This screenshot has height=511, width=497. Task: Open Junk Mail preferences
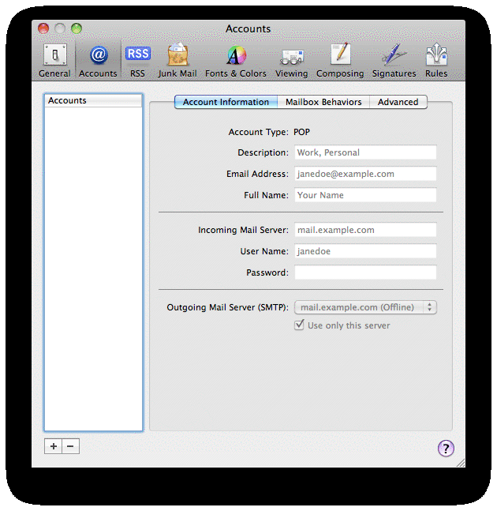[x=177, y=60]
